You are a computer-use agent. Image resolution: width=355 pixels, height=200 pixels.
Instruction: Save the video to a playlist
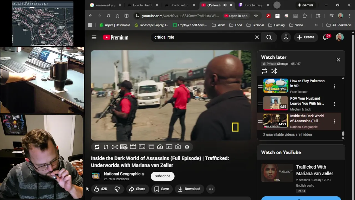(x=162, y=189)
